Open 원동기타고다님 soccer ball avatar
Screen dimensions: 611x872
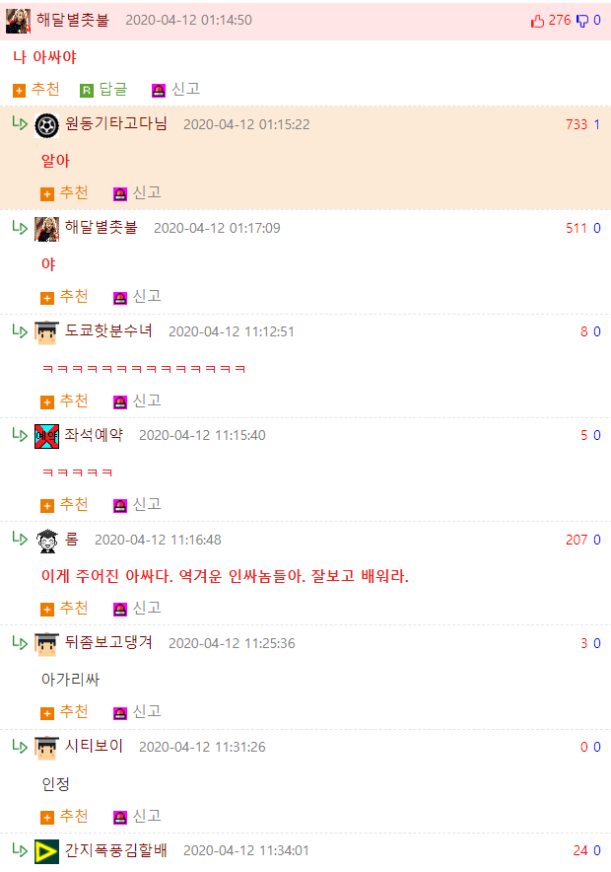tap(46, 125)
